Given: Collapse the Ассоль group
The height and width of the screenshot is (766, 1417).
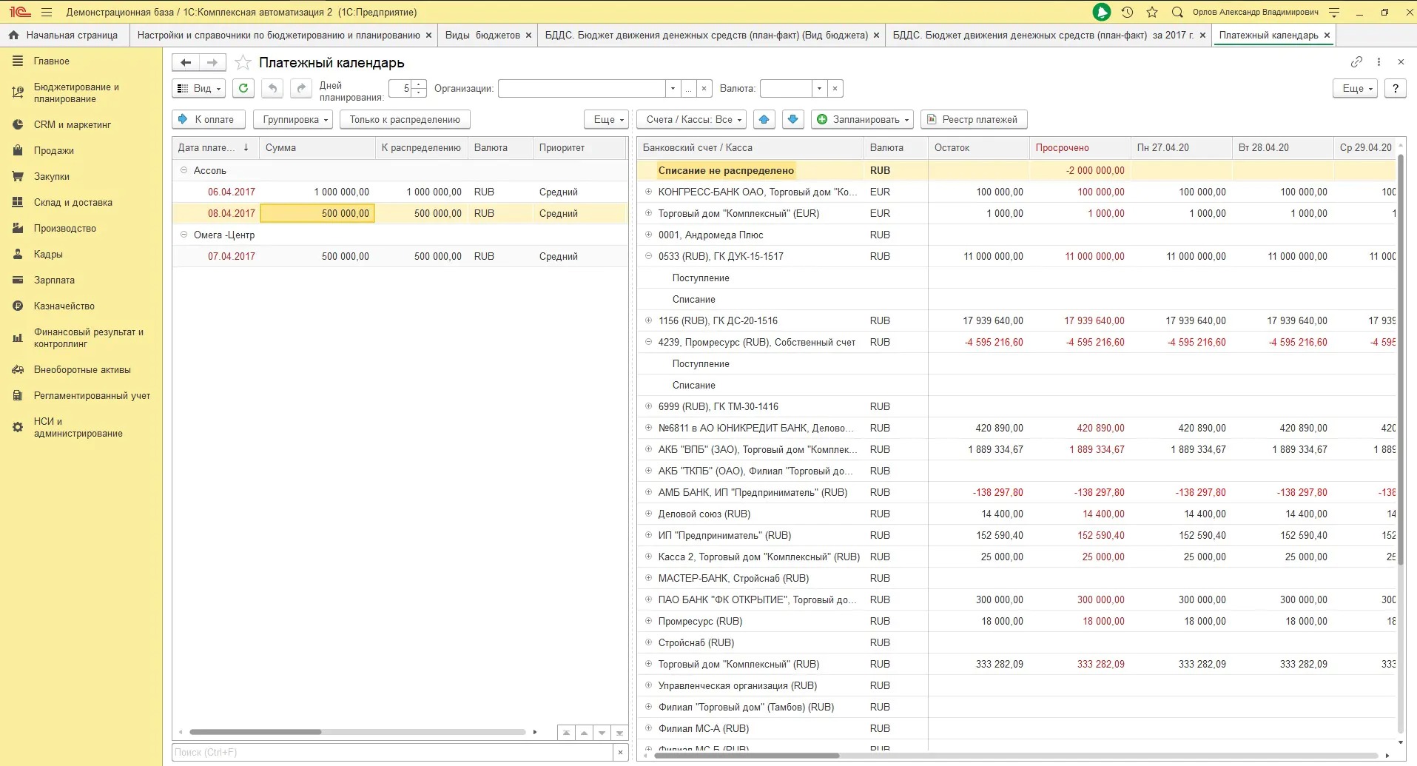Looking at the screenshot, I should 184,170.
